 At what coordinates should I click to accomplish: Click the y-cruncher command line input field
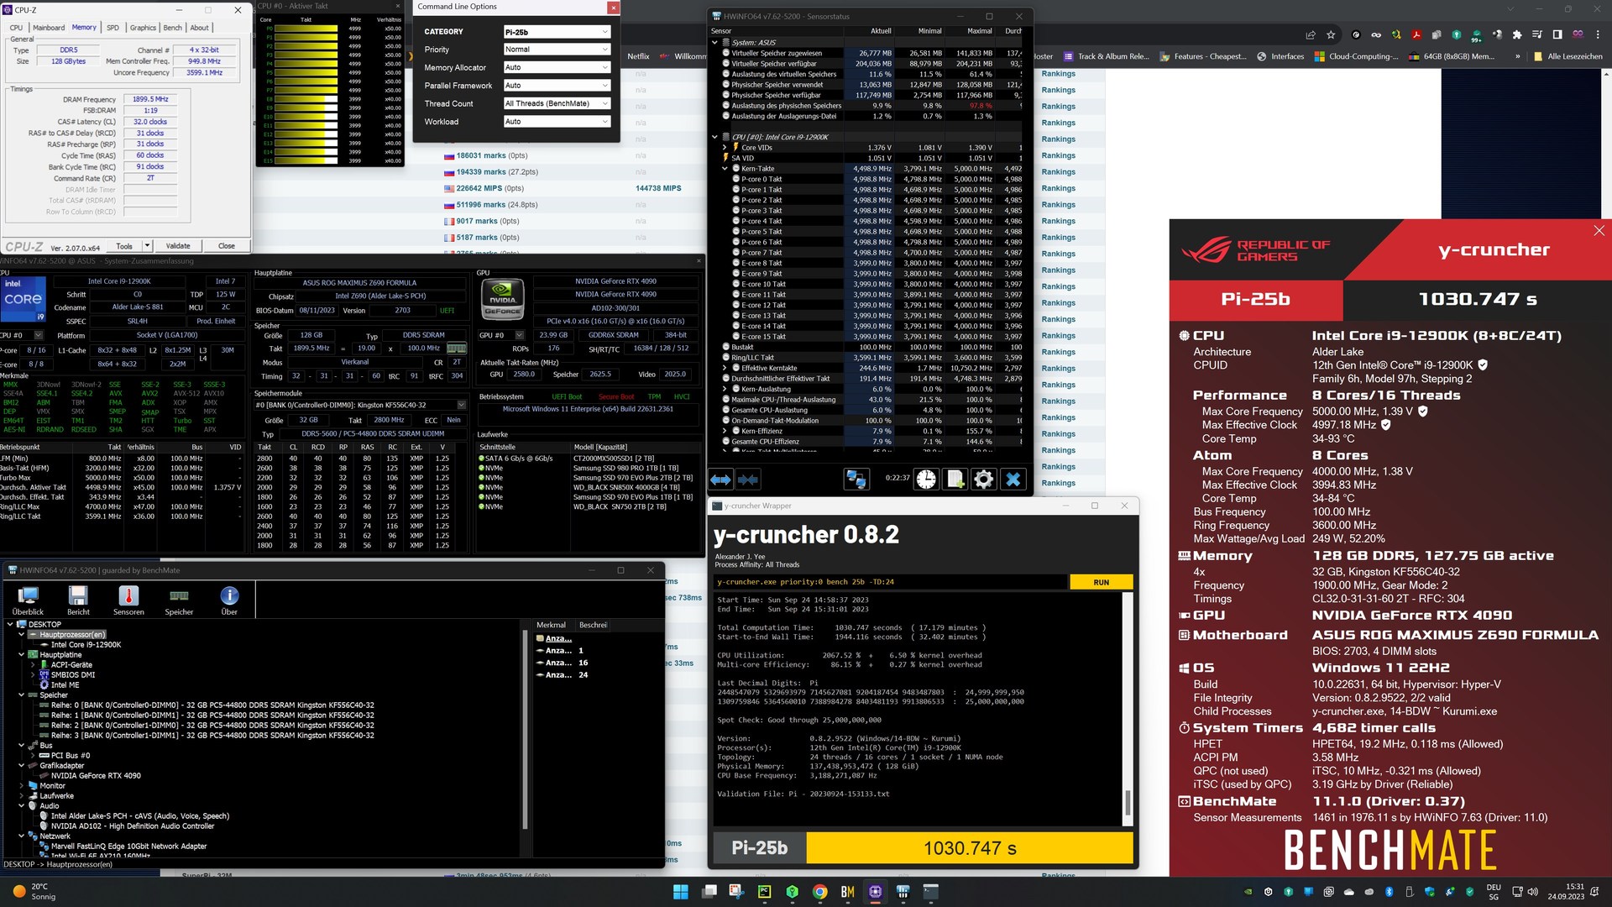point(891,582)
